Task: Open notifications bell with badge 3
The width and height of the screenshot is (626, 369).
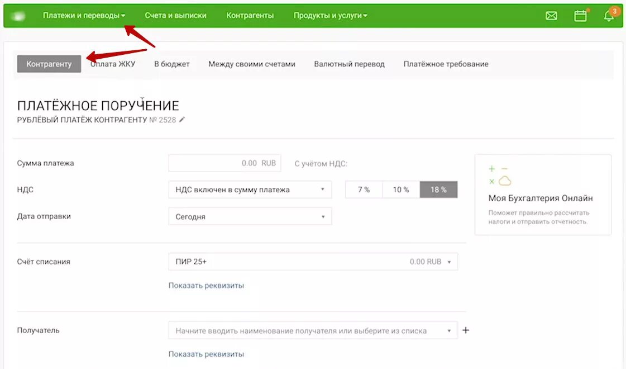Action: [609, 15]
